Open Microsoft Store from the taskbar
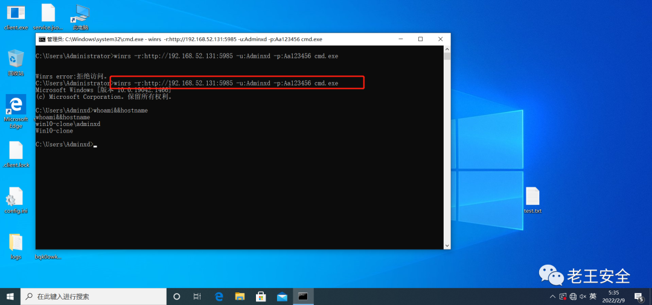Image resolution: width=652 pixels, height=305 pixels. click(261, 297)
